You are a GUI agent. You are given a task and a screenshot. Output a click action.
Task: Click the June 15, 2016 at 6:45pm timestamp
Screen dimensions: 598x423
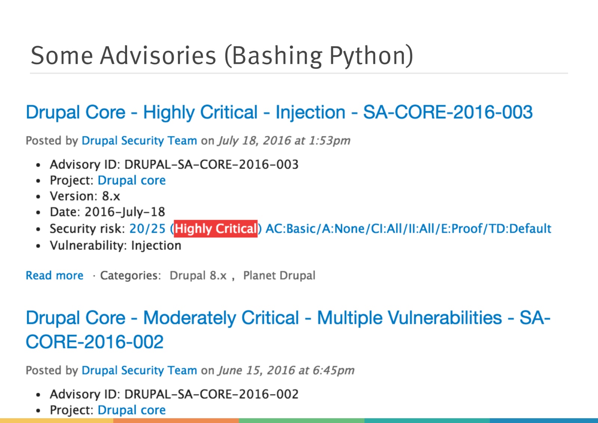(286, 370)
